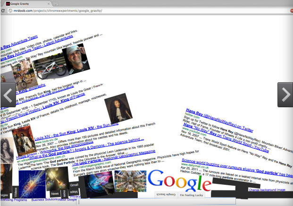Click the blue particle collision image

click(x=32, y=184)
